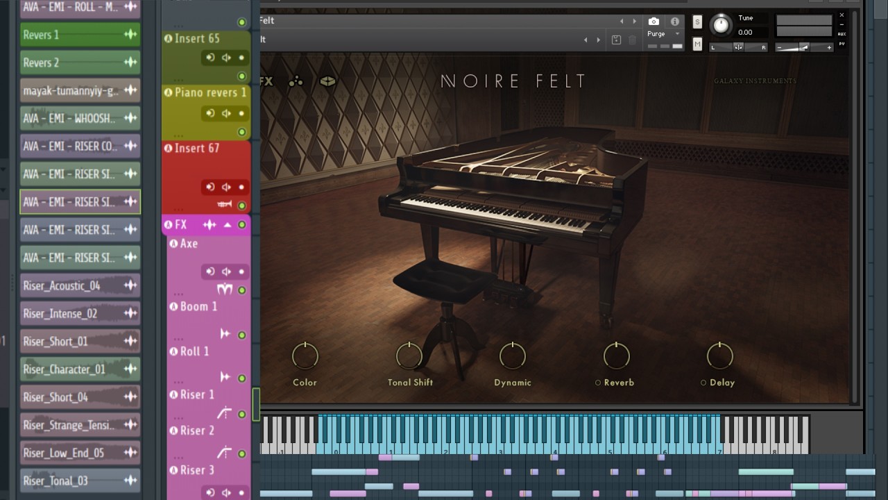The height and width of the screenshot is (500, 888).
Task: Select the Riser_Character_01 clip
Action: coord(80,369)
